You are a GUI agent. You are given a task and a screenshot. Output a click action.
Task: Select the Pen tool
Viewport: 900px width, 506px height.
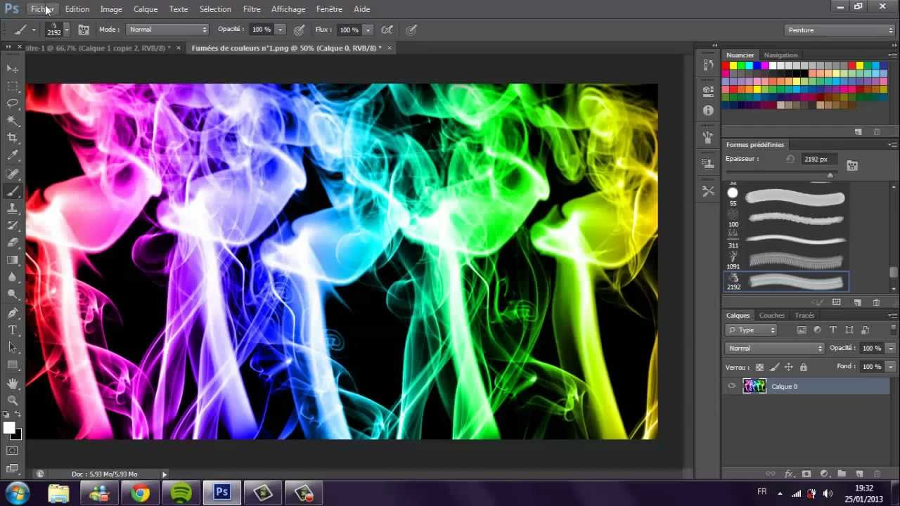point(13,313)
